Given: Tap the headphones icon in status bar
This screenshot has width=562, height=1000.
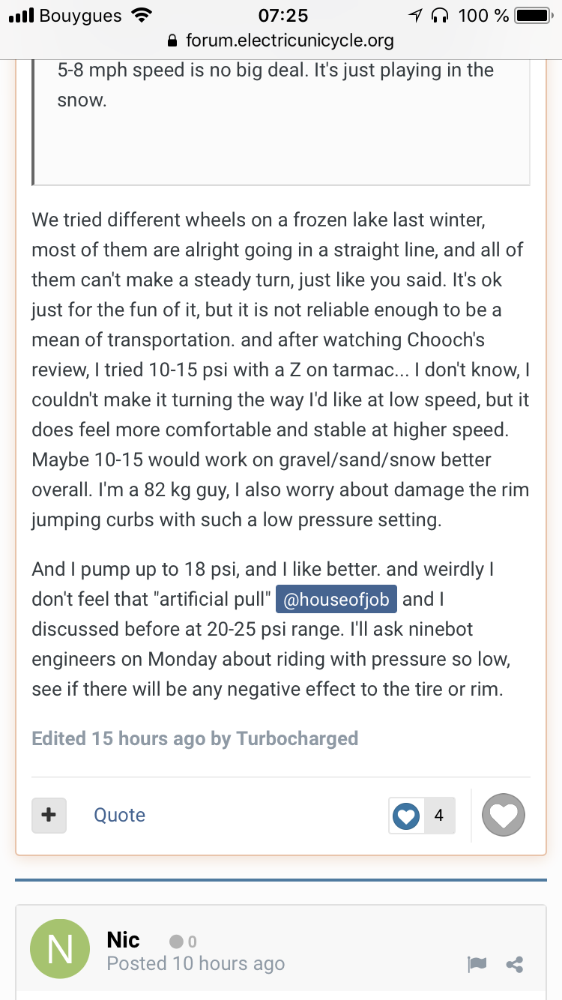Looking at the screenshot, I should click(441, 15).
